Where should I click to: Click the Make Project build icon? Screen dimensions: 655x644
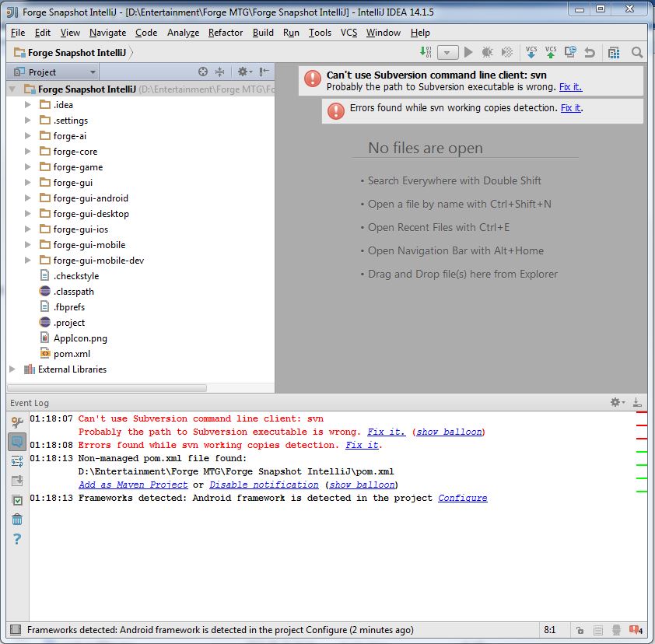click(426, 52)
